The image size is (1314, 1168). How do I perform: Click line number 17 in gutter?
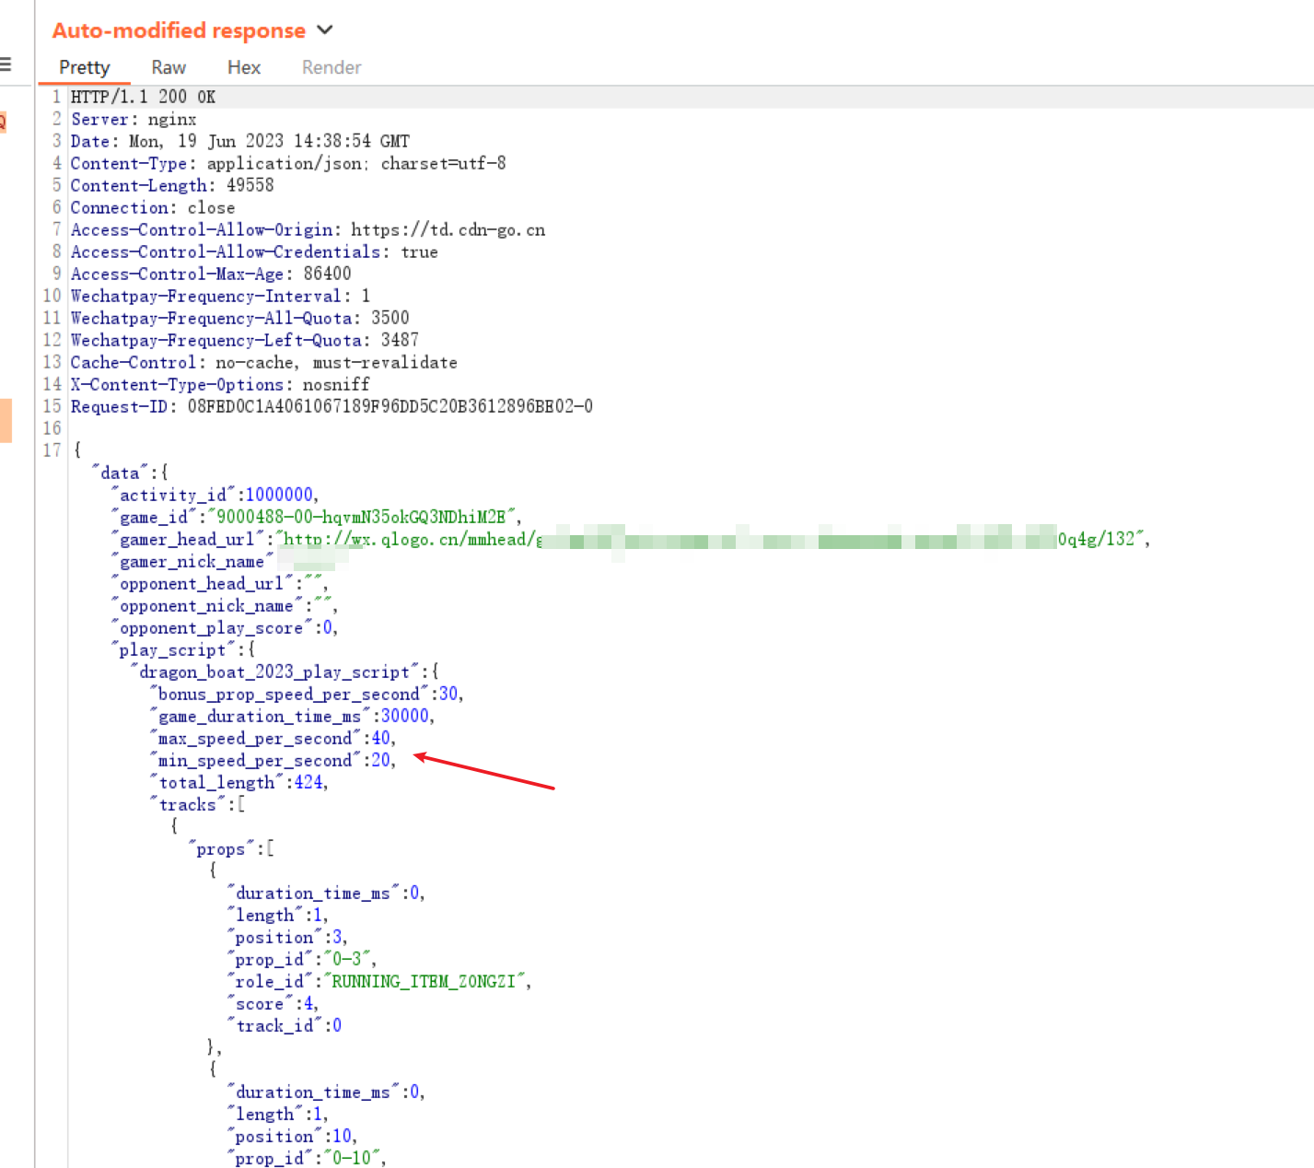click(x=52, y=450)
